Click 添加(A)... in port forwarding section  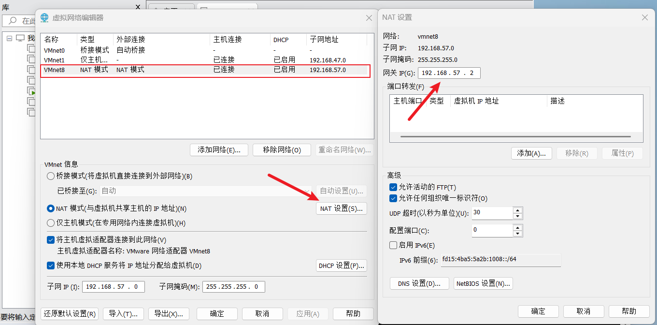pyautogui.click(x=531, y=153)
